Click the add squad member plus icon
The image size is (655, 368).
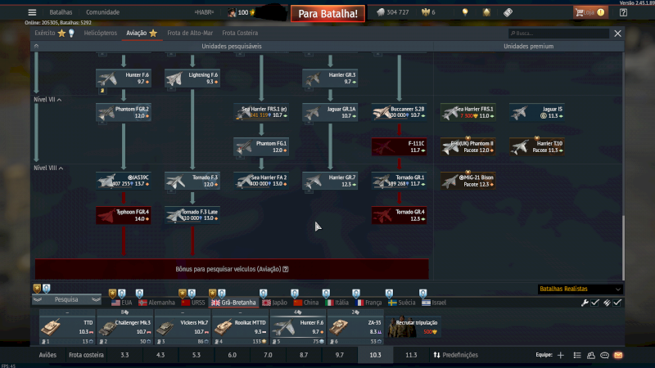561,356
